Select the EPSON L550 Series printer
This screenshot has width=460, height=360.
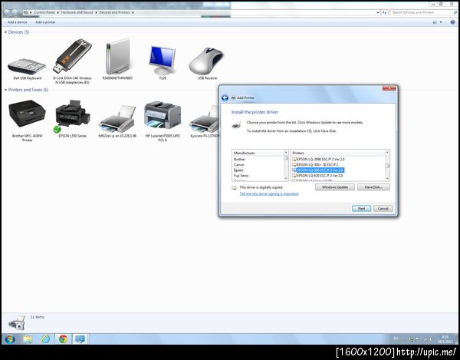coord(72,119)
